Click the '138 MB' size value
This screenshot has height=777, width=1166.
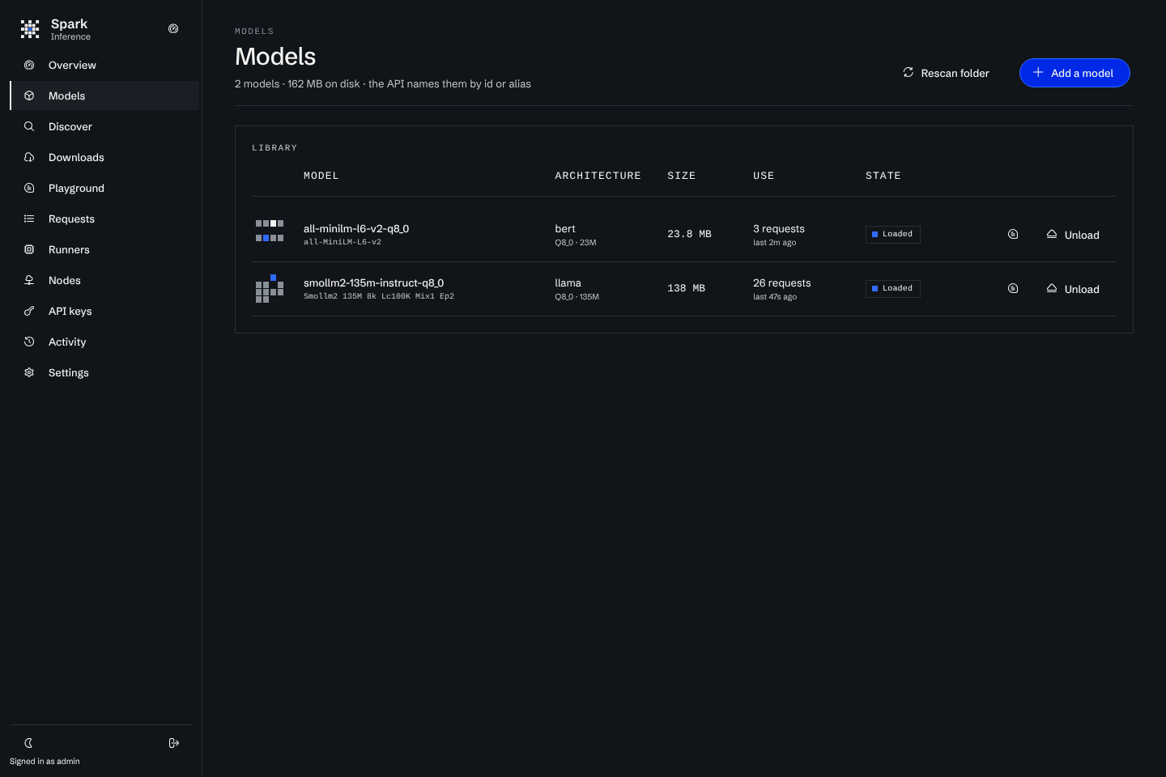click(686, 288)
